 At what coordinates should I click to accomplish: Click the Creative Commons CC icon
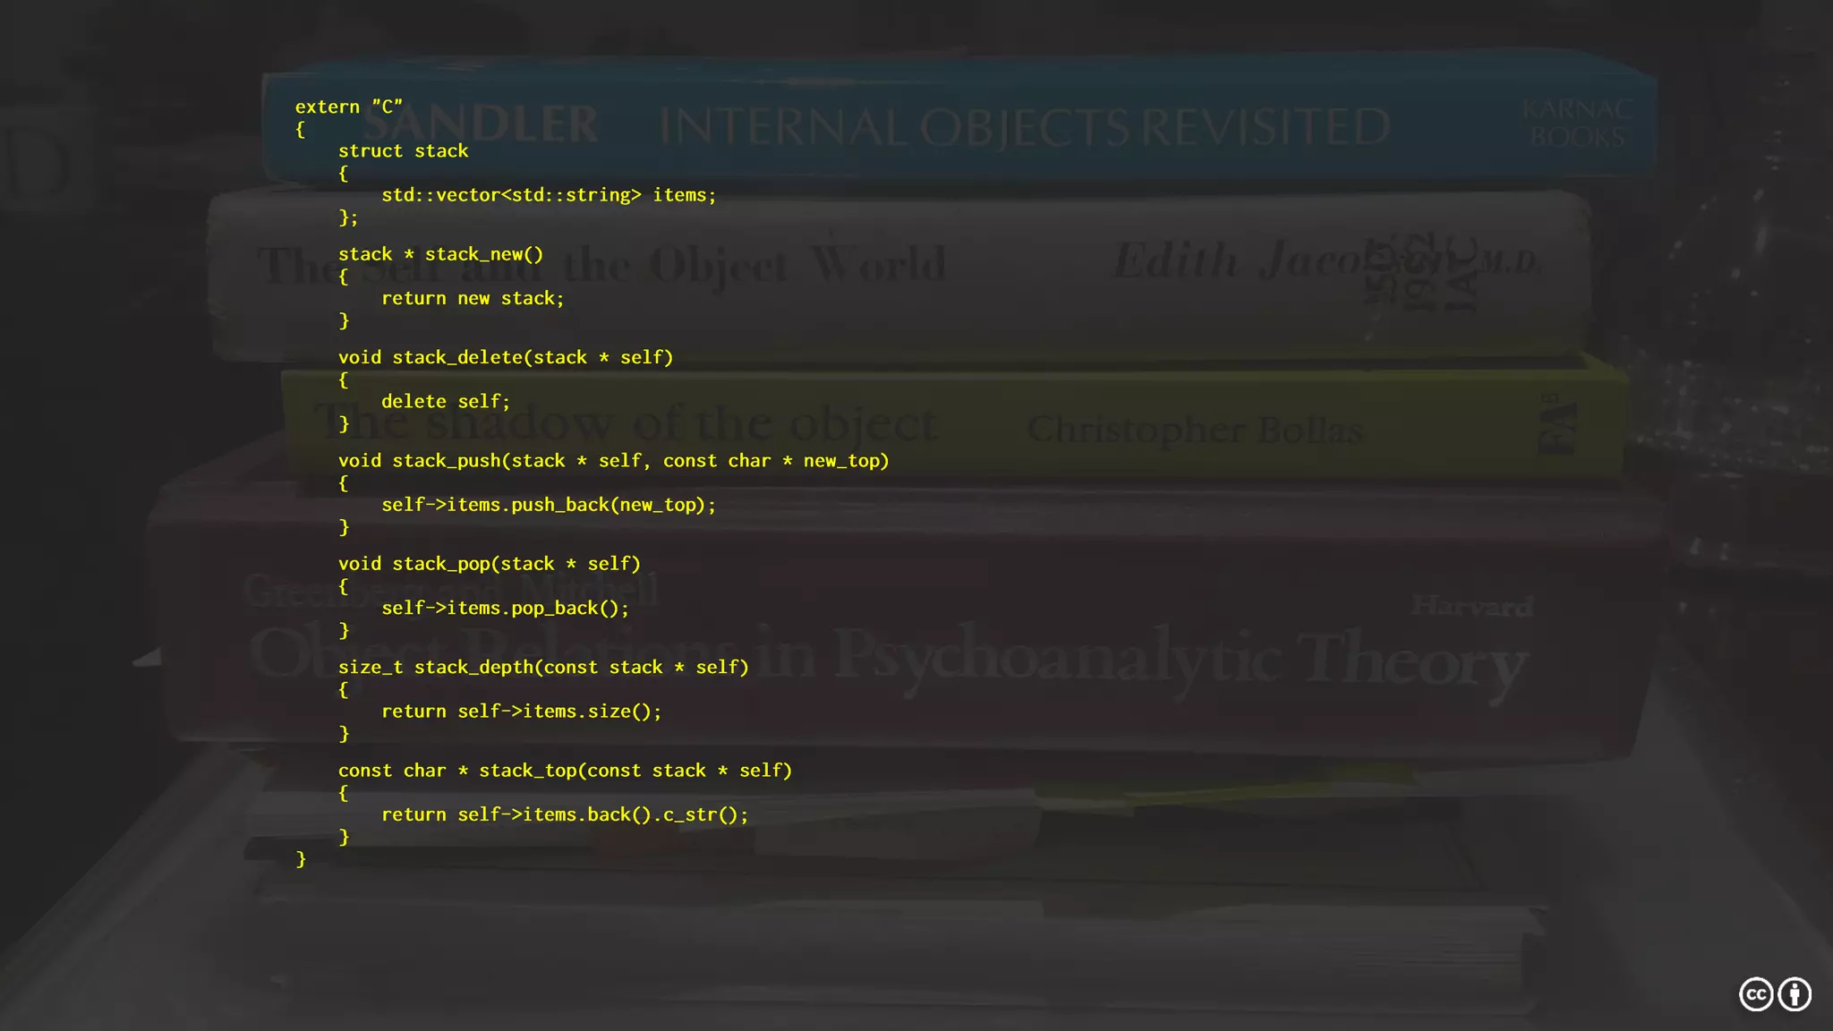(x=1755, y=994)
